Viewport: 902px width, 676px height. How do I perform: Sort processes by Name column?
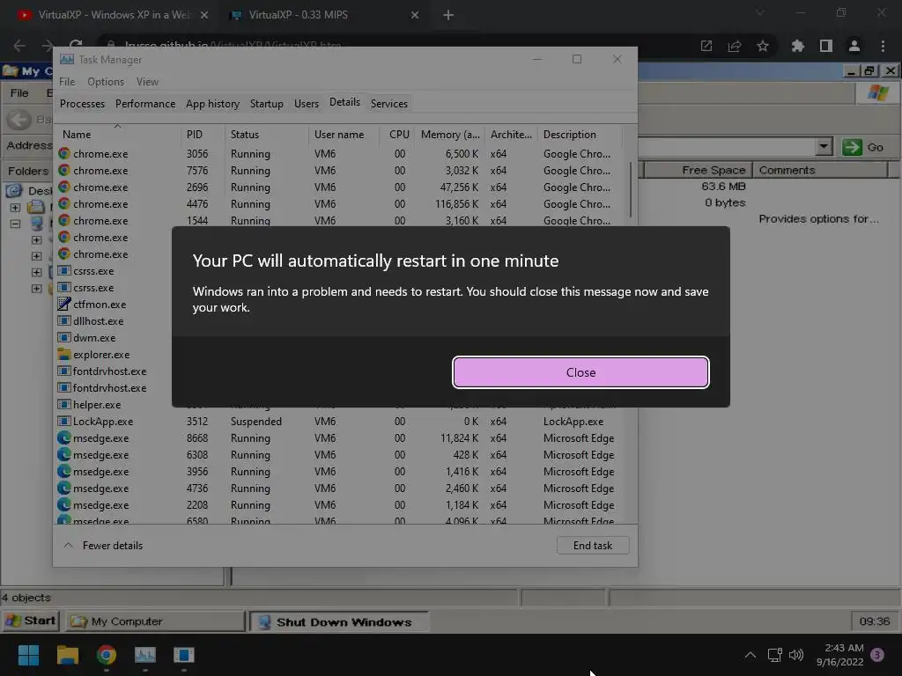[x=118, y=135]
